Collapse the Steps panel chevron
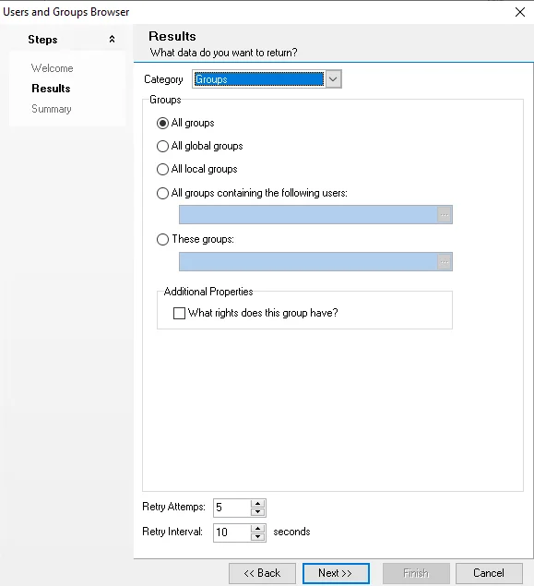The height and width of the screenshot is (586, 534). tap(112, 40)
